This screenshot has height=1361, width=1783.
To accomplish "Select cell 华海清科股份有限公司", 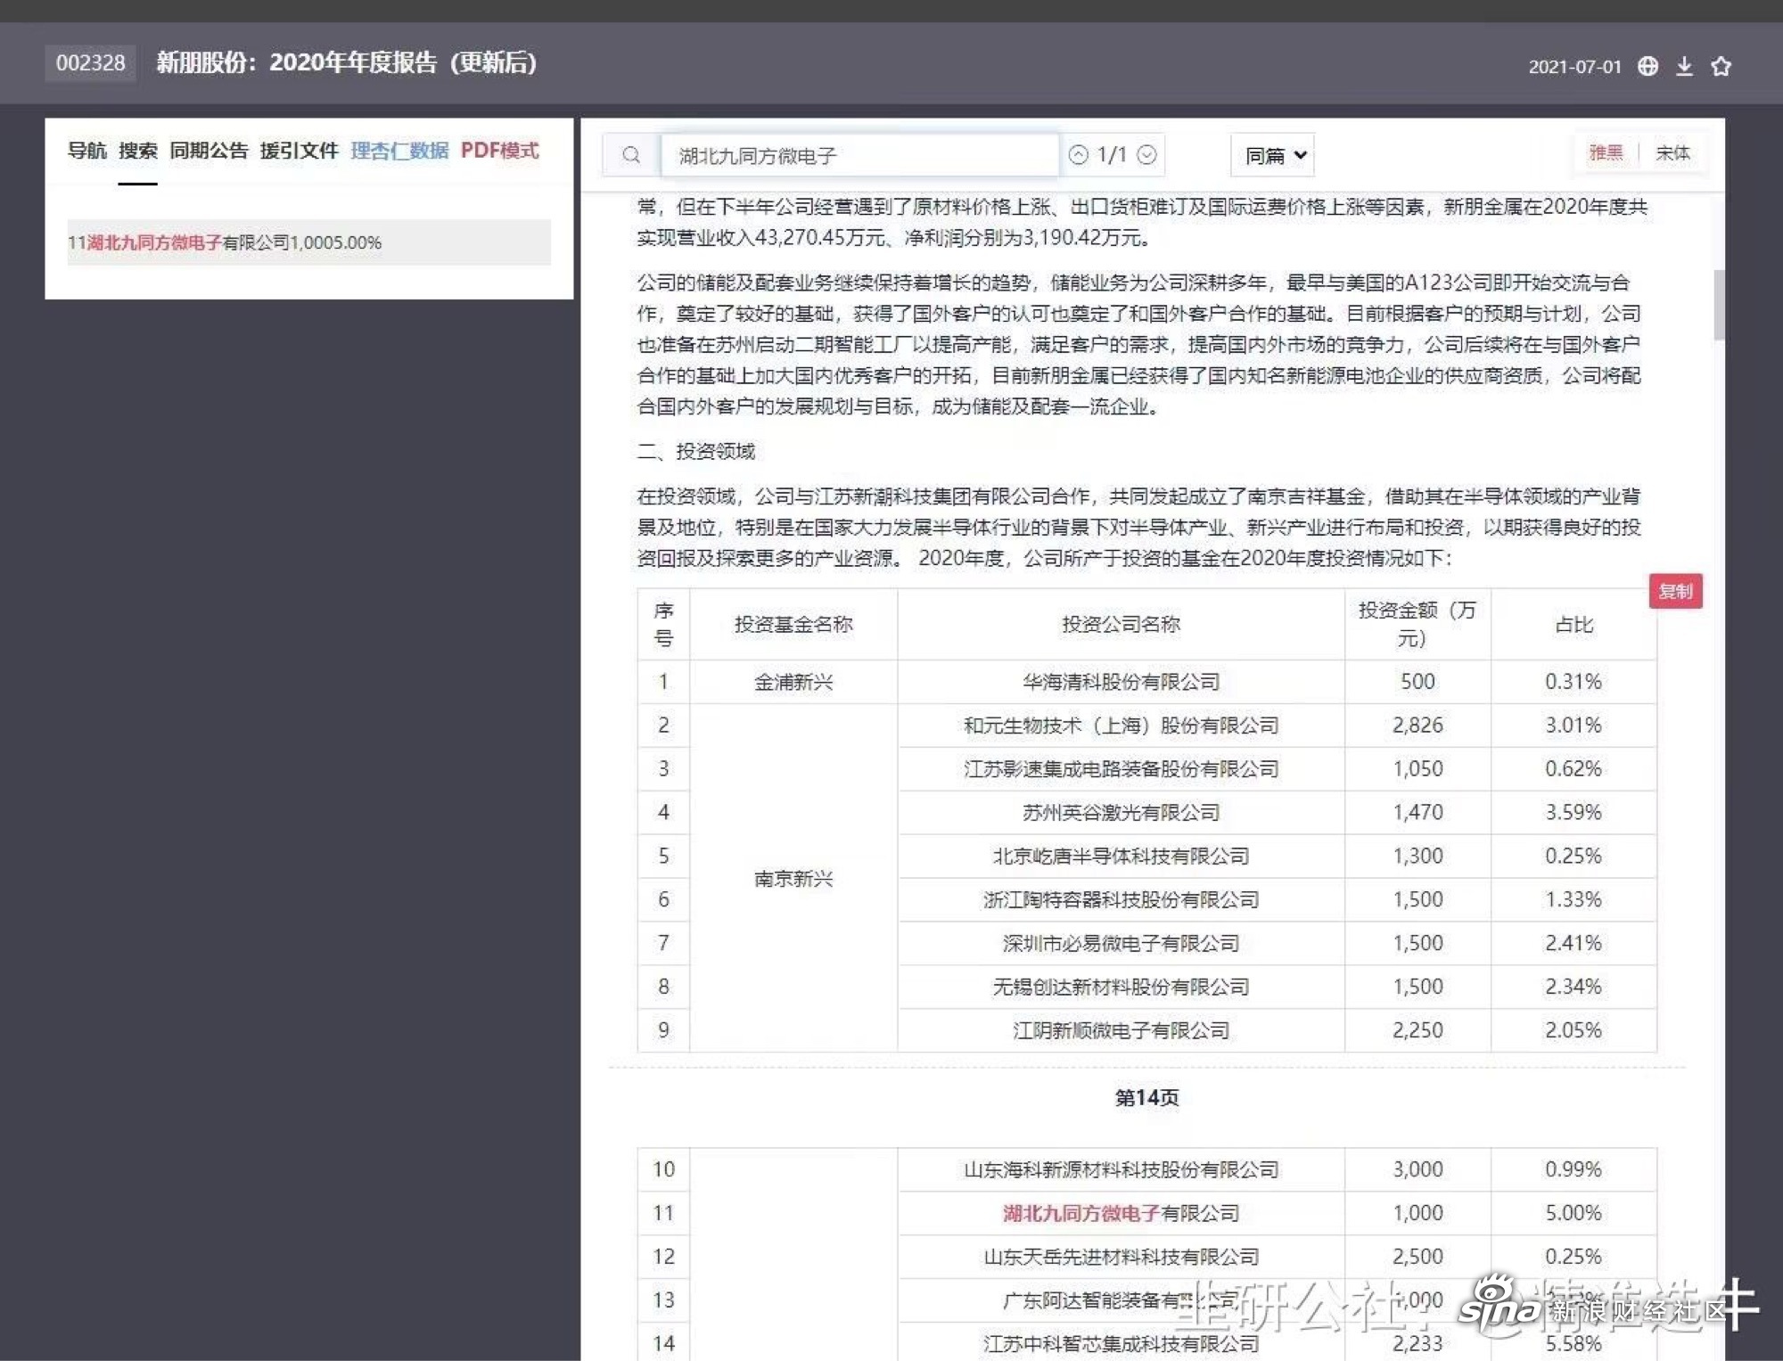I will click(1121, 682).
